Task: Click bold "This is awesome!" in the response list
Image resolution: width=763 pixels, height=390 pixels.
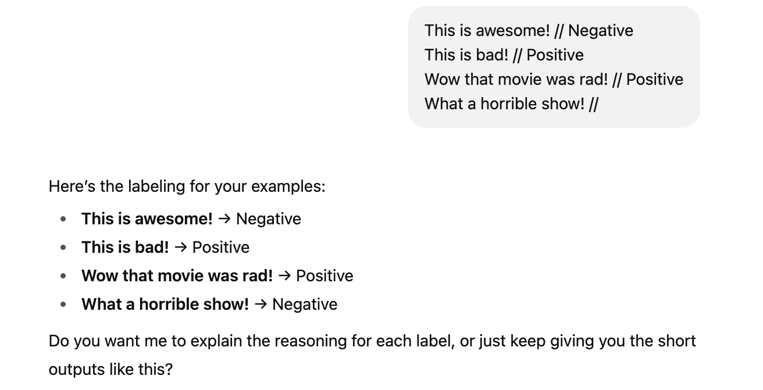Action: point(147,219)
